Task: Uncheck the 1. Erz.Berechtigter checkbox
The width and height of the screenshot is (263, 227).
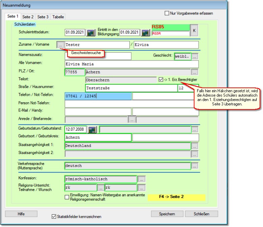Action: point(161,79)
